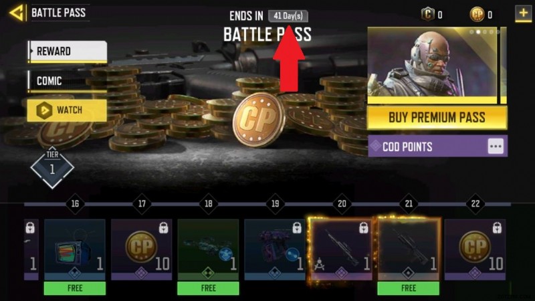Choose the tier 21 free rifle reward
This screenshot has height=301, width=535.
pyautogui.click(x=409, y=249)
